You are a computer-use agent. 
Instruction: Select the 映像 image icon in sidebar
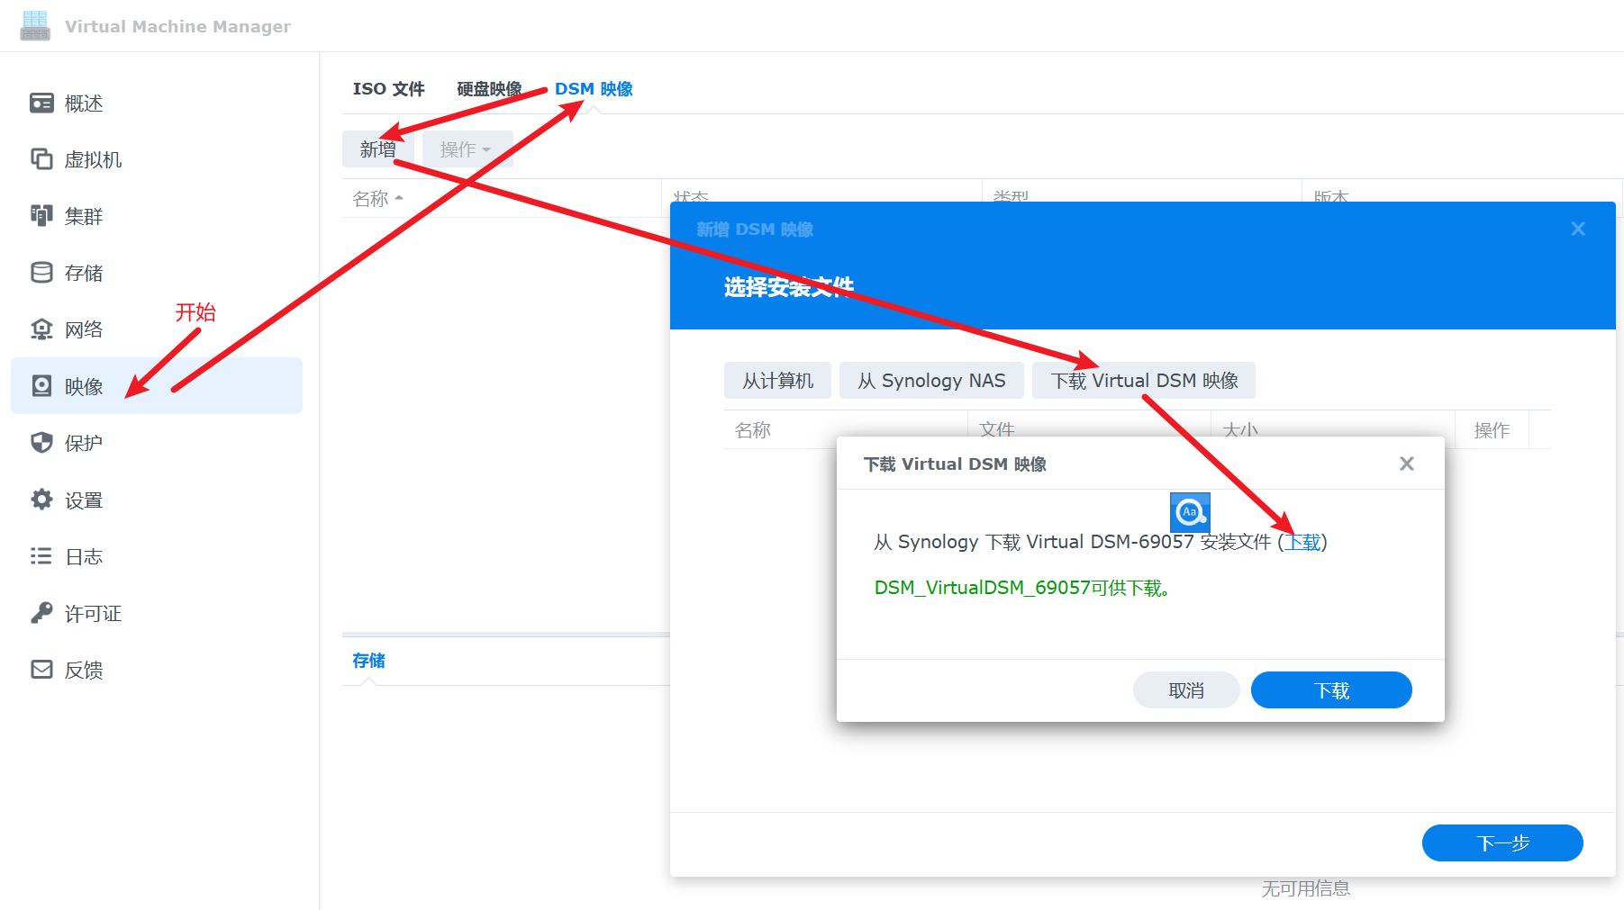pyautogui.click(x=41, y=385)
